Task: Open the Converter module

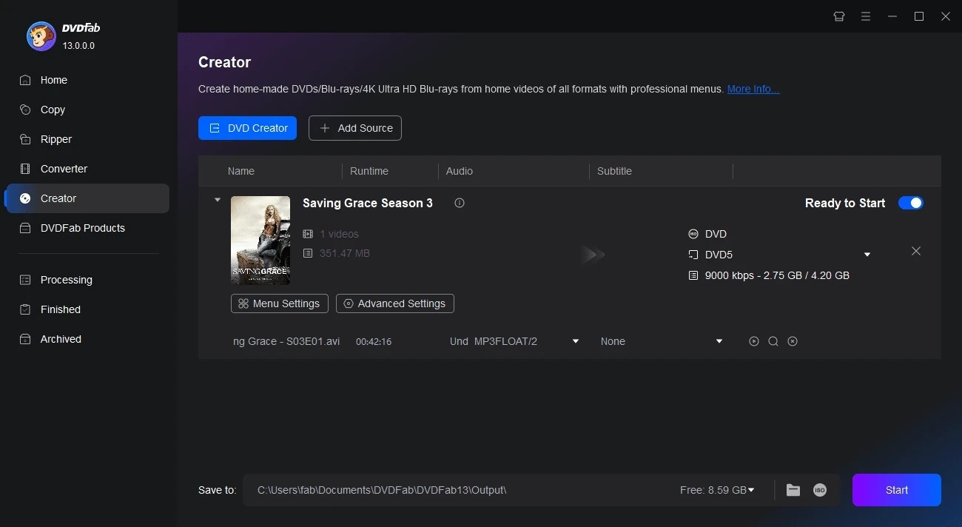Action: point(64,169)
